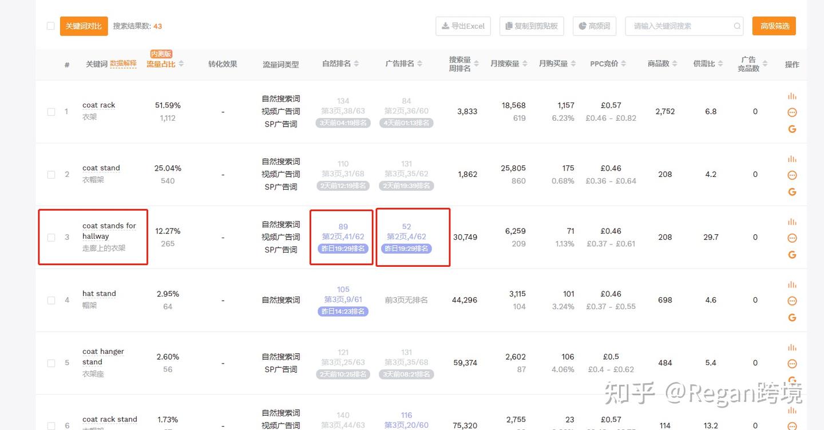Image resolution: width=824 pixels, height=430 pixels.
Task: Open the keyword 'coat stands for hallway'
Action: point(109,231)
